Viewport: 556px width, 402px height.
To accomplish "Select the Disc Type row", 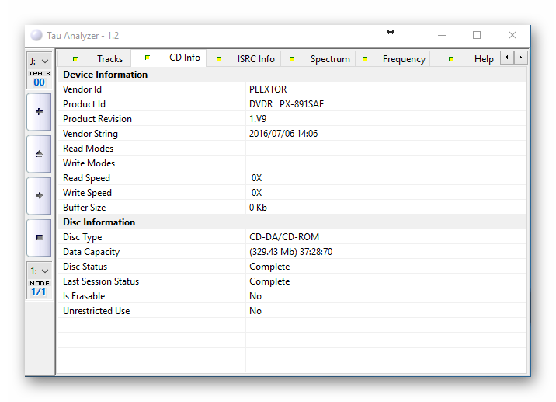I will pyautogui.click(x=291, y=237).
